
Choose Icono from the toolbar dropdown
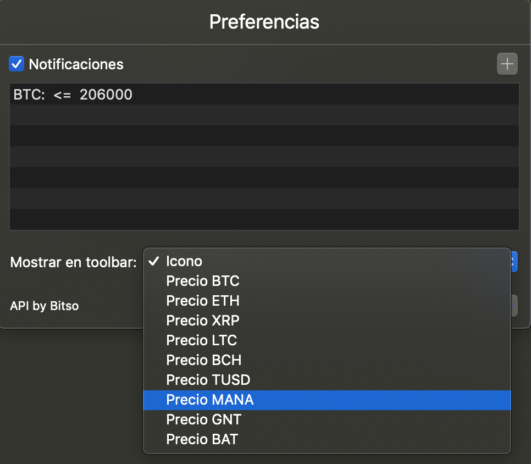(x=327, y=261)
